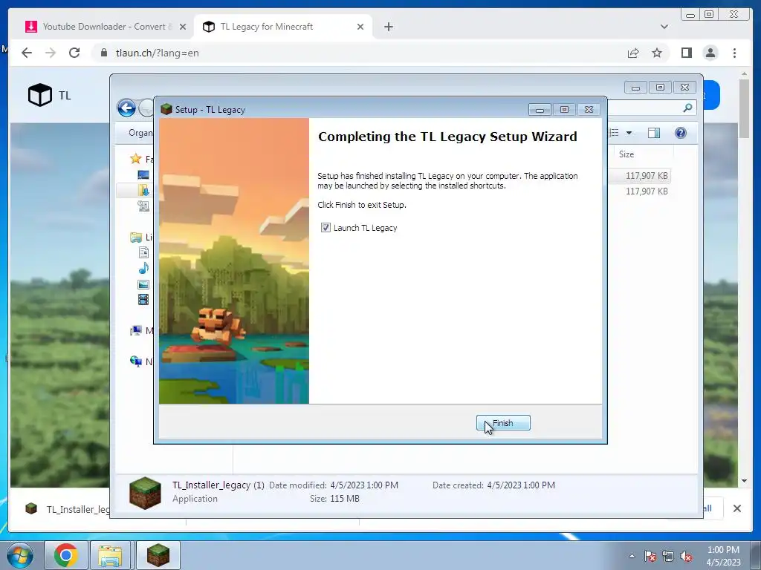Select the second 117,907 KB file row

[640, 191]
